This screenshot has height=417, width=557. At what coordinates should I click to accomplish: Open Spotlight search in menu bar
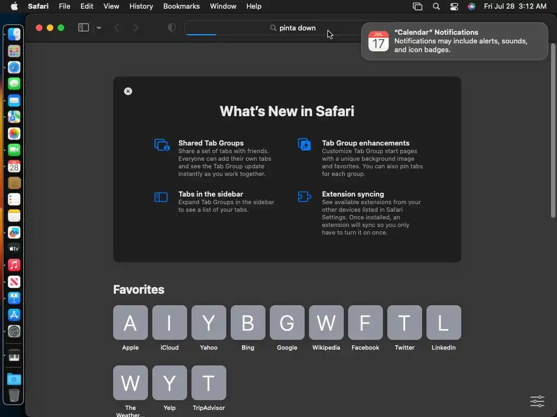436,7
